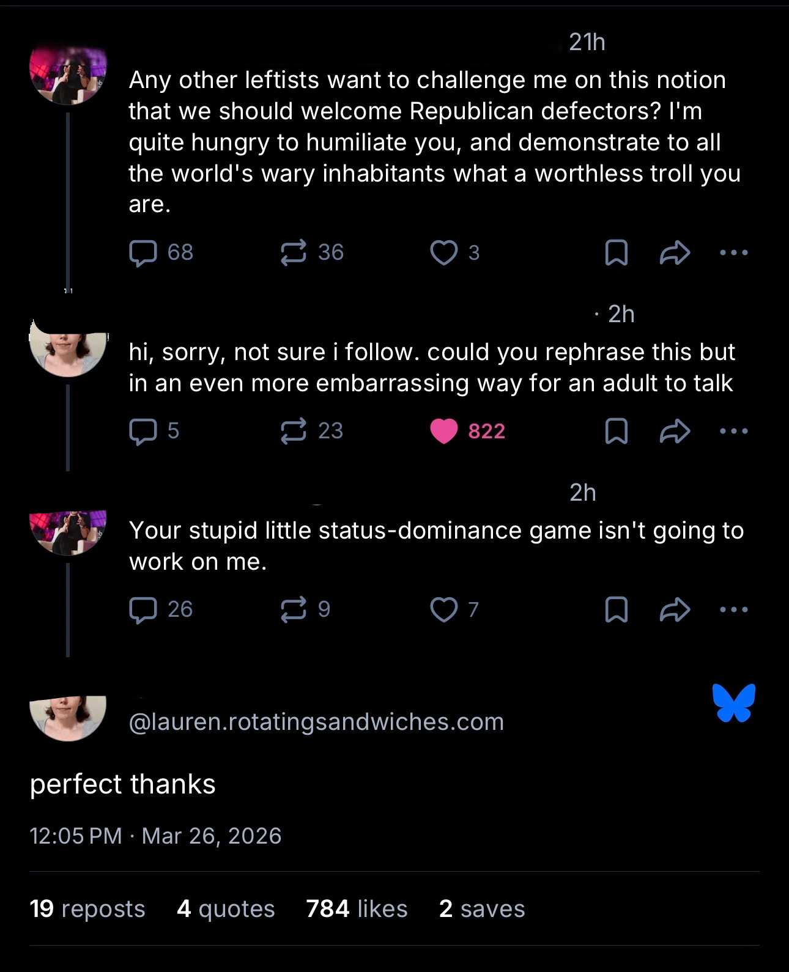The image size is (789, 972).
Task: Click the blue Bluesky butterfly logo
Action: (x=733, y=703)
